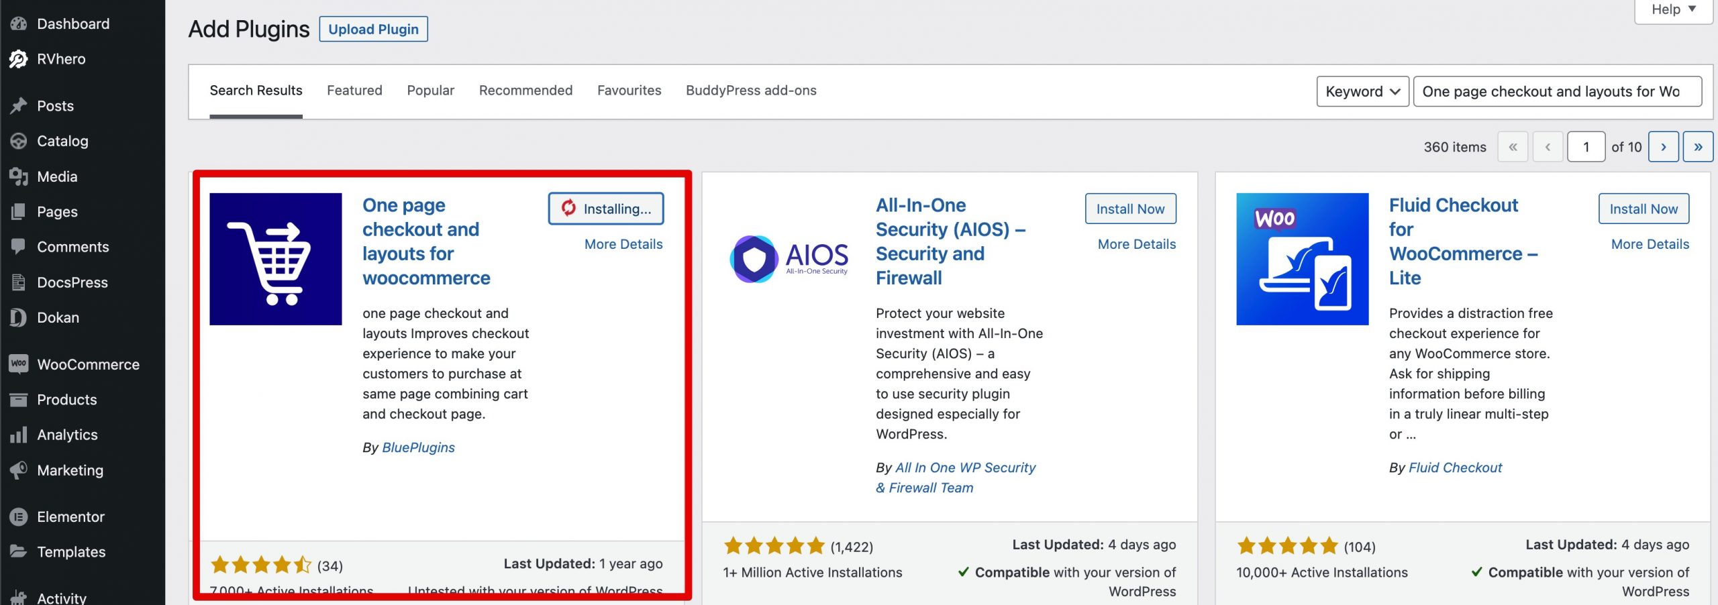Viewport: 1718px width, 605px height.
Task: Open the Favourites tab
Action: click(x=629, y=91)
